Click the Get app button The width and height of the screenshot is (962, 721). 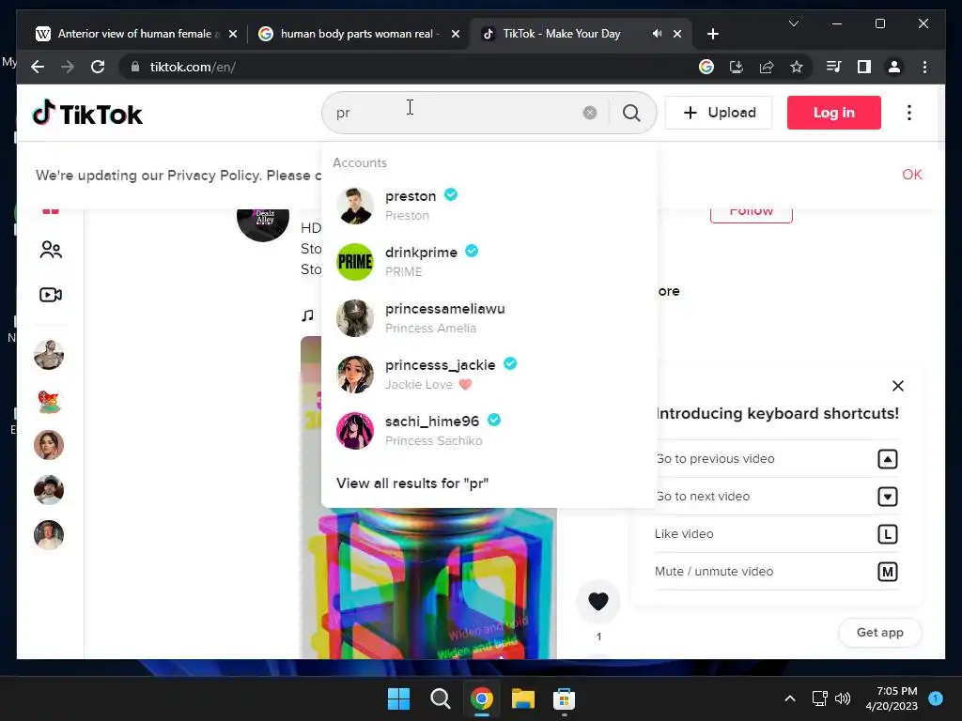879,632
